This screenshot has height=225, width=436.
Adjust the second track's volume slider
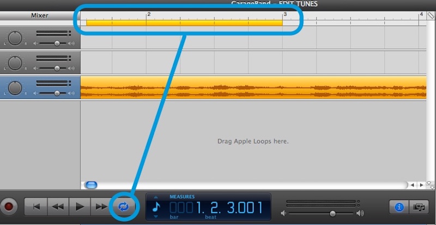click(57, 68)
